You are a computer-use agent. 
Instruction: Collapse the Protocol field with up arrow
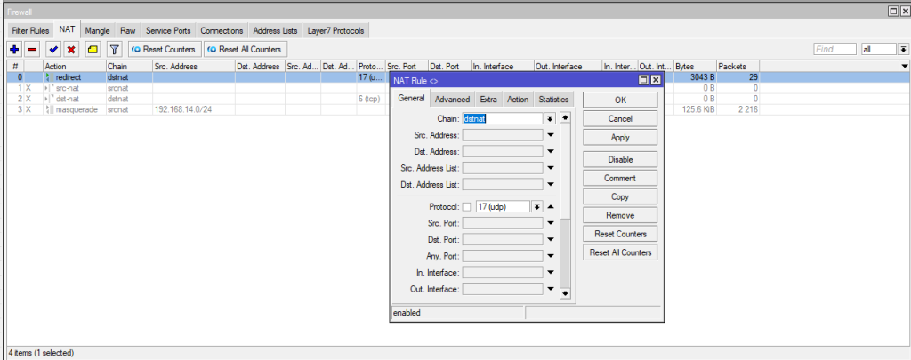pos(550,206)
